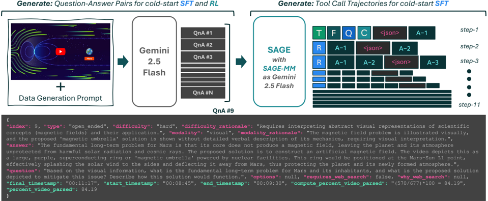The image size is (488, 201).
Task: Select the orange Mars label in the video
Action: point(89,58)
